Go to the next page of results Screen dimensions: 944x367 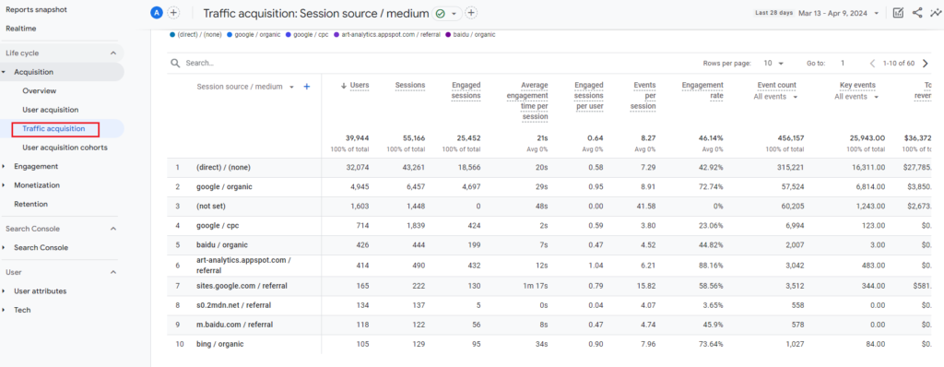coord(926,63)
